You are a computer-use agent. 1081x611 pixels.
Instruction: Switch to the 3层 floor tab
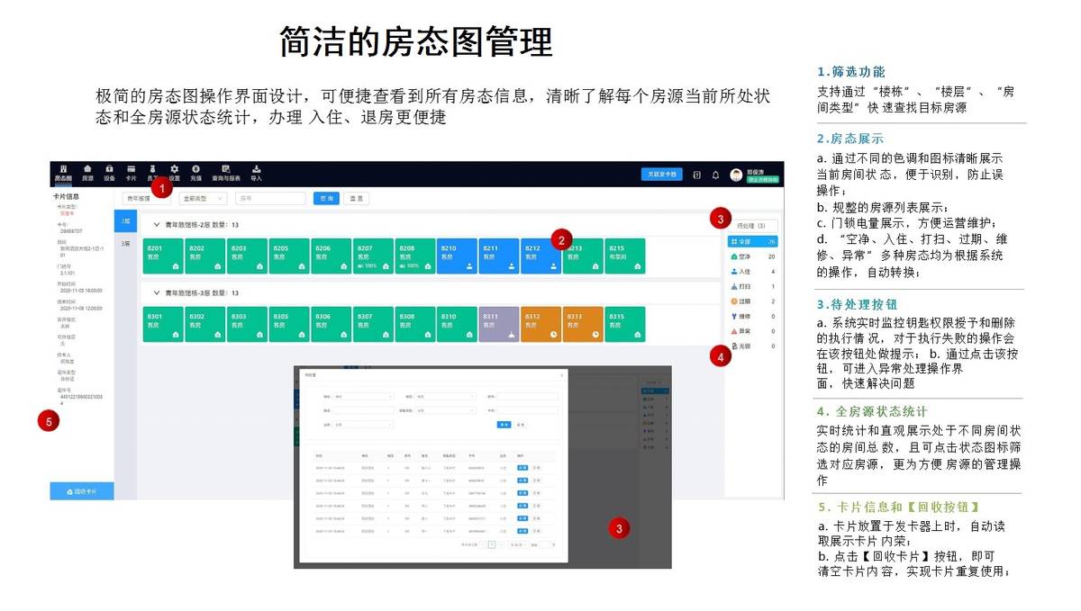[126, 243]
